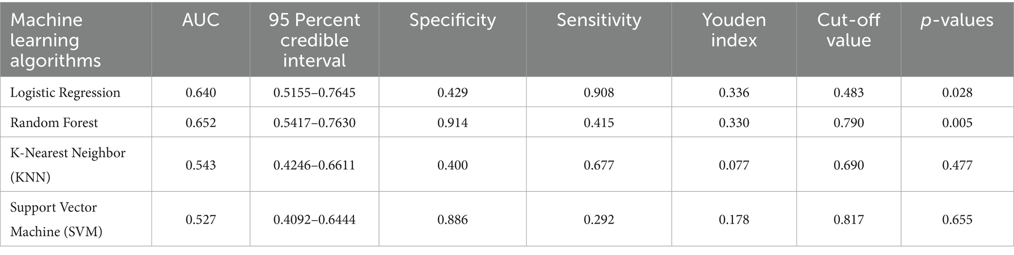Click the Logistic Regression row label
Image resolution: width=1014 pixels, height=255 pixels.
[x=65, y=93]
